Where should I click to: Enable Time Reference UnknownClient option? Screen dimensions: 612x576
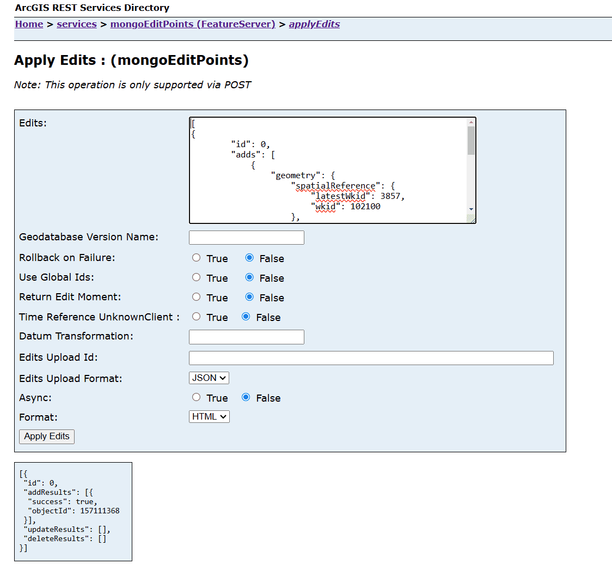pyautogui.click(x=196, y=316)
